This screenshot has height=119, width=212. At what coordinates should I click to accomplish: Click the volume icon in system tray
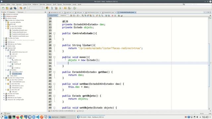197,117
